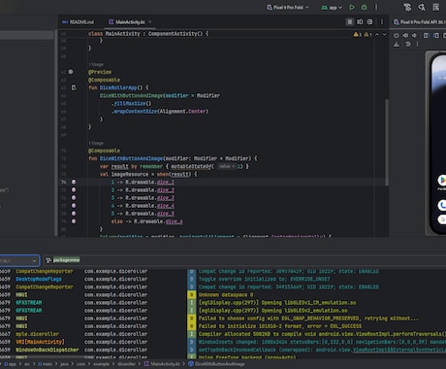Go to next highlighted problem arrow
This screenshot has width=446, height=369.
tap(385, 34)
